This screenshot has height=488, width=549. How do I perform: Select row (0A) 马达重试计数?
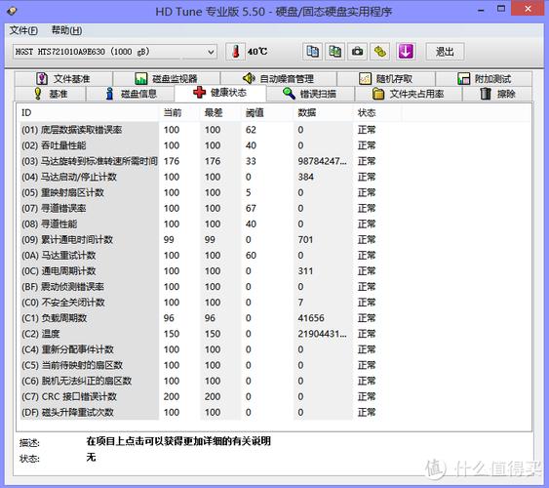pyautogui.click(x=210, y=256)
